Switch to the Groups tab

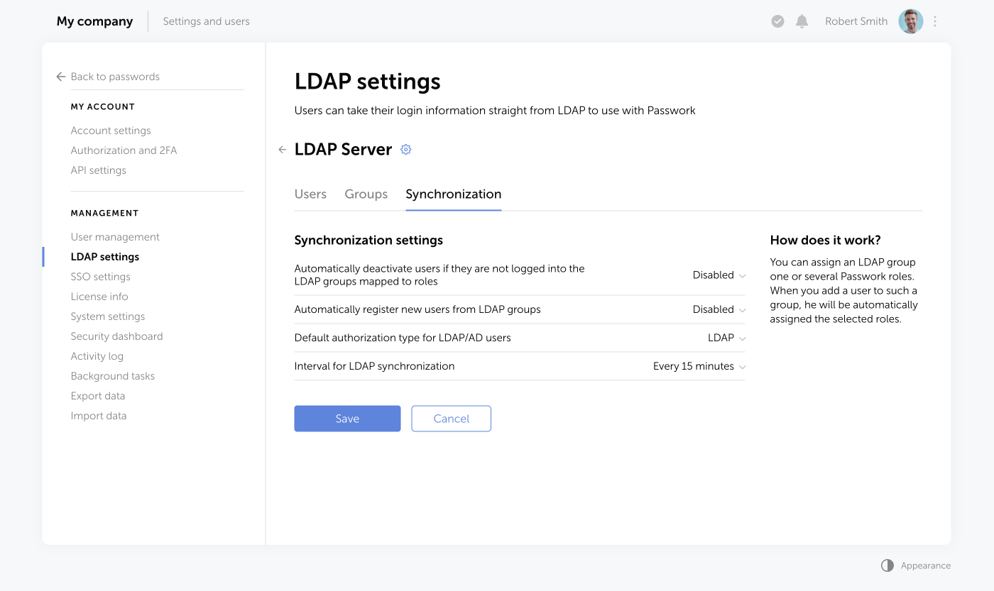click(x=366, y=194)
